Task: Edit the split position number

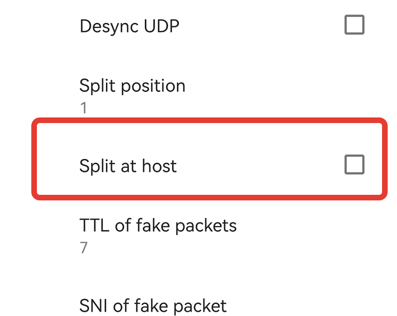Action: 84,108
